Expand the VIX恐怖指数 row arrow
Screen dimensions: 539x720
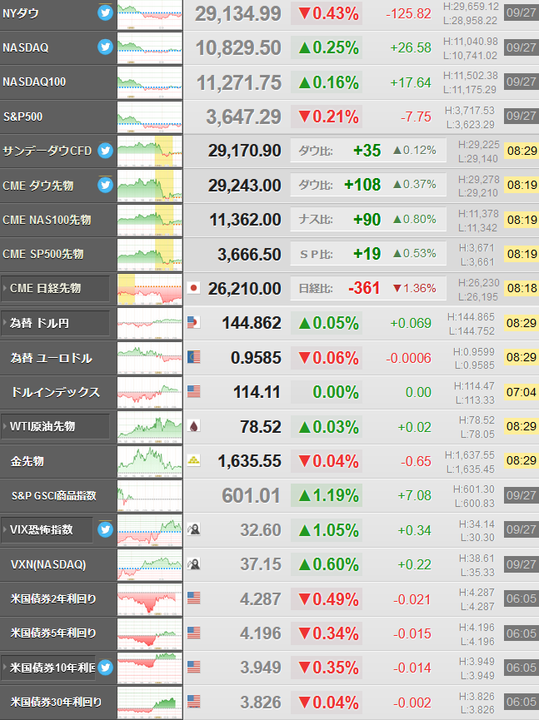coord(5,529)
